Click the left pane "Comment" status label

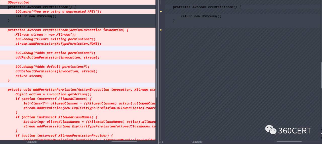click(32, 142)
